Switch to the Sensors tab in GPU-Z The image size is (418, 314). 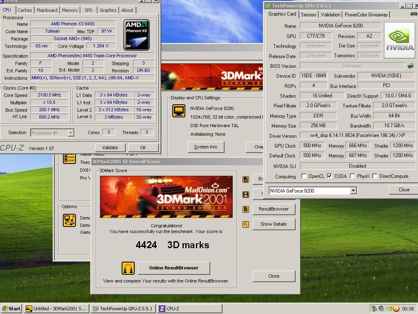309,14
